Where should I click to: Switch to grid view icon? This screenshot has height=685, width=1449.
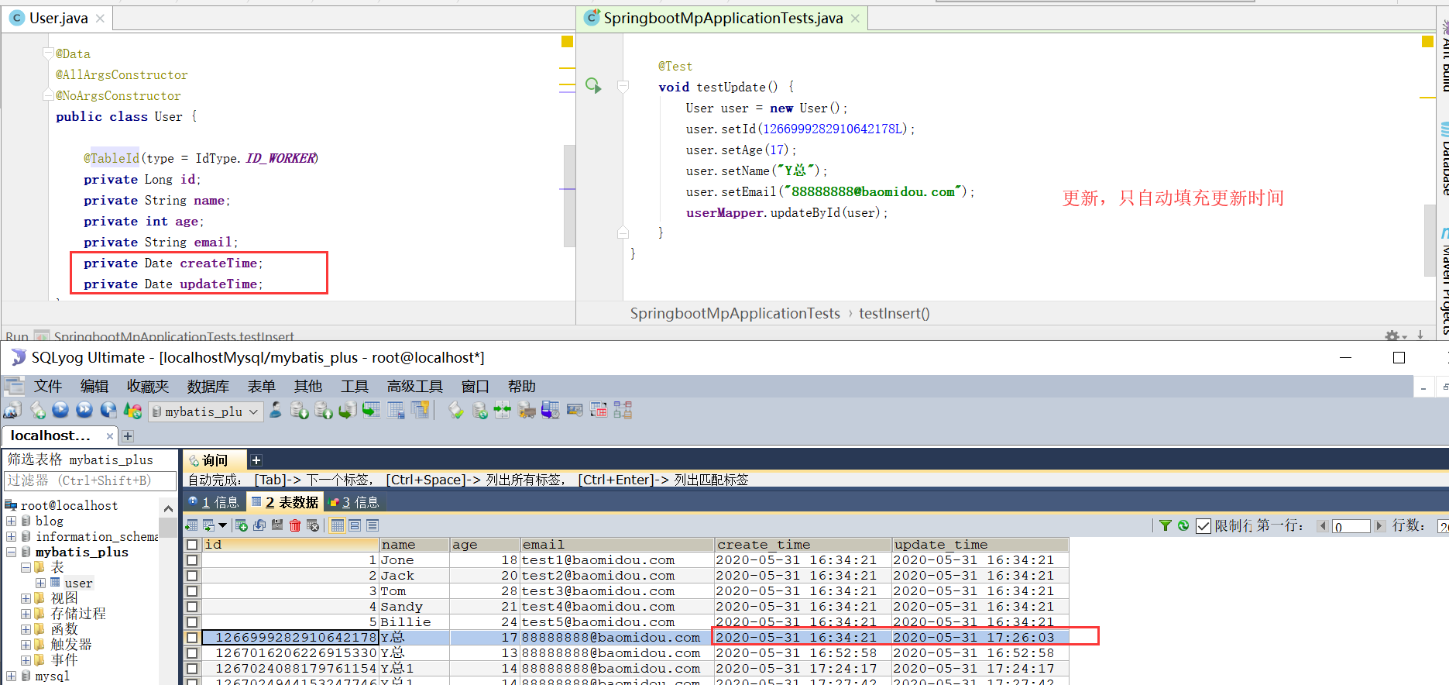coord(338,525)
